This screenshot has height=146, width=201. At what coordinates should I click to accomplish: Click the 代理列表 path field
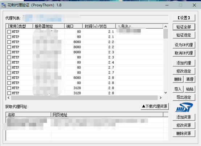tap(95, 18)
